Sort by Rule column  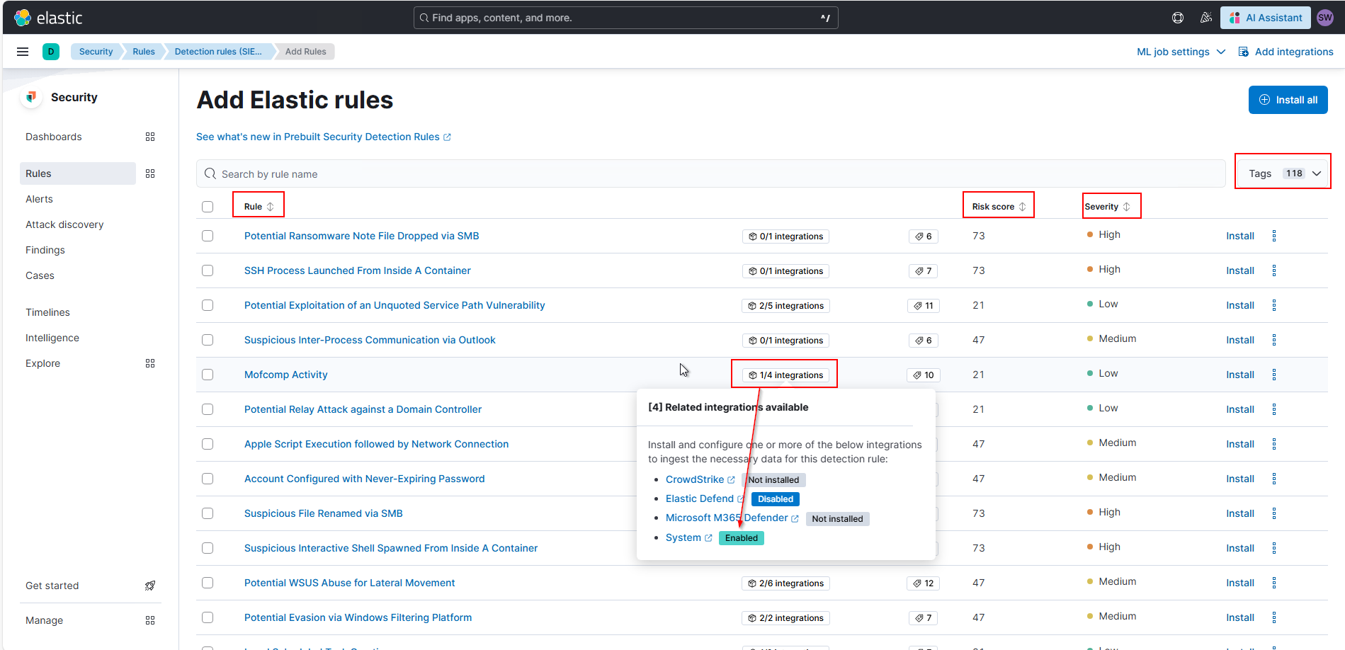click(x=259, y=207)
